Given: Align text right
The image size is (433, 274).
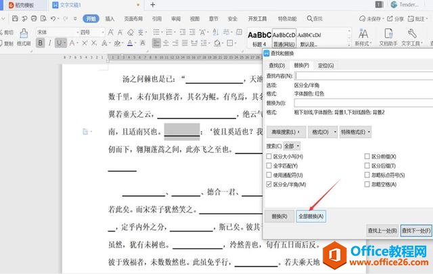Looking at the screenshot, I should (175, 43).
